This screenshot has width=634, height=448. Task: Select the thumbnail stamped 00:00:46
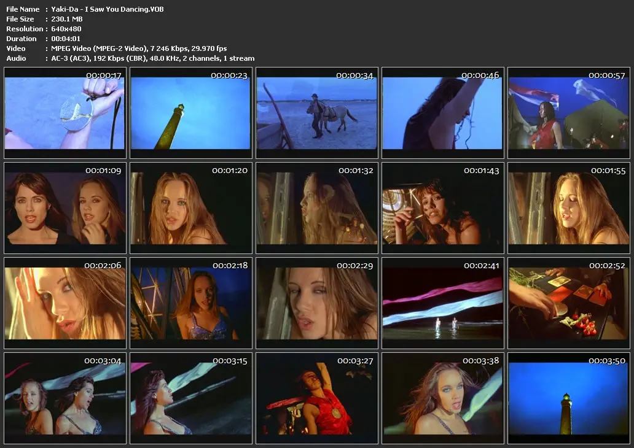(443, 113)
